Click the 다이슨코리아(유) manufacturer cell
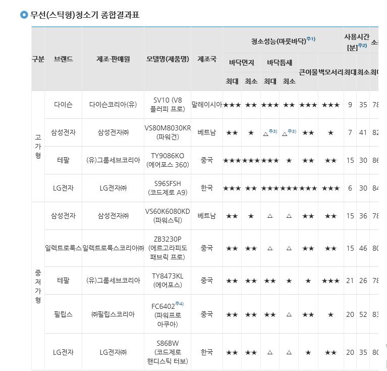Image resolution: width=387 pixels, height=371 pixels. point(113,105)
